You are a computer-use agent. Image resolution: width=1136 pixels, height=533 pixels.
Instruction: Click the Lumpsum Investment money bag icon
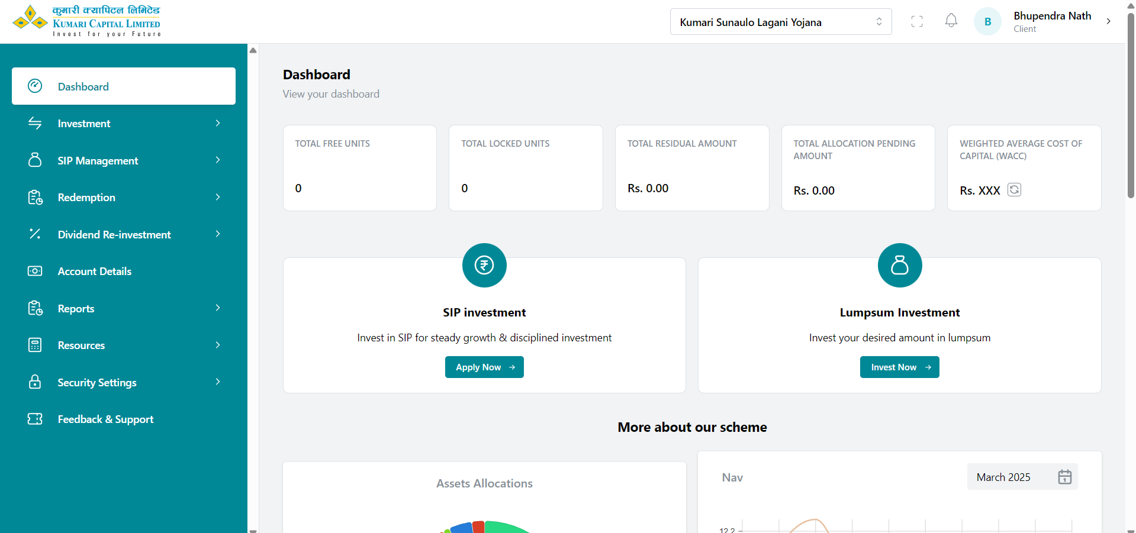pos(899,266)
